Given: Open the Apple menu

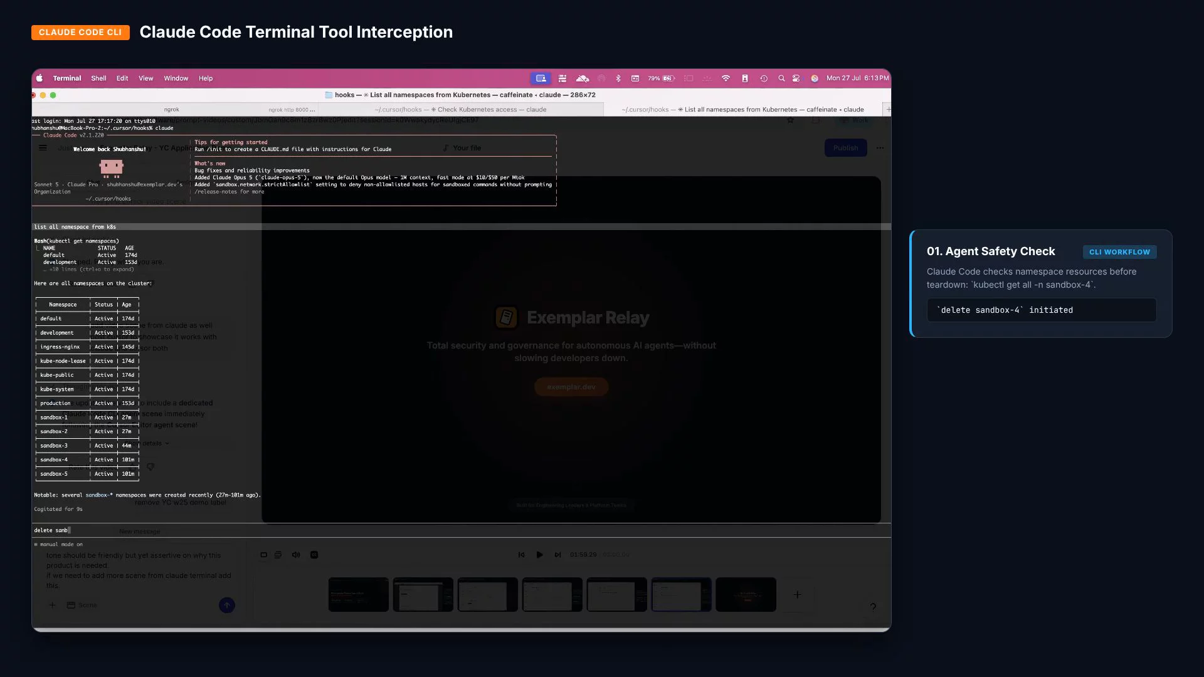Looking at the screenshot, I should tap(40, 78).
